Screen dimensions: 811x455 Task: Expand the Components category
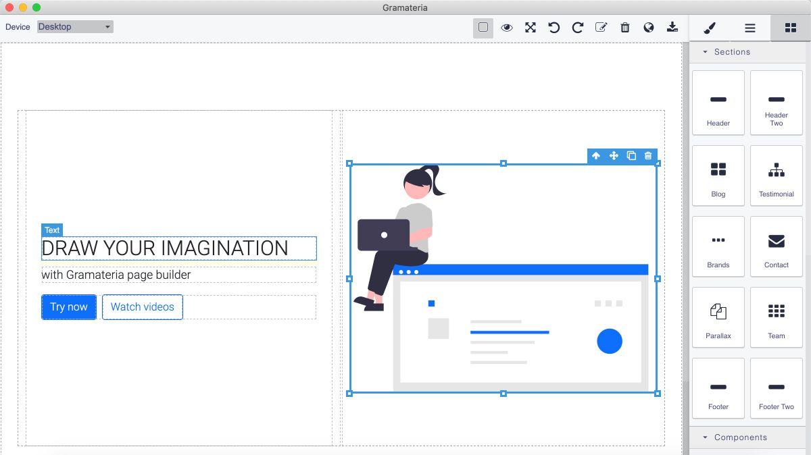click(x=747, y=437)
